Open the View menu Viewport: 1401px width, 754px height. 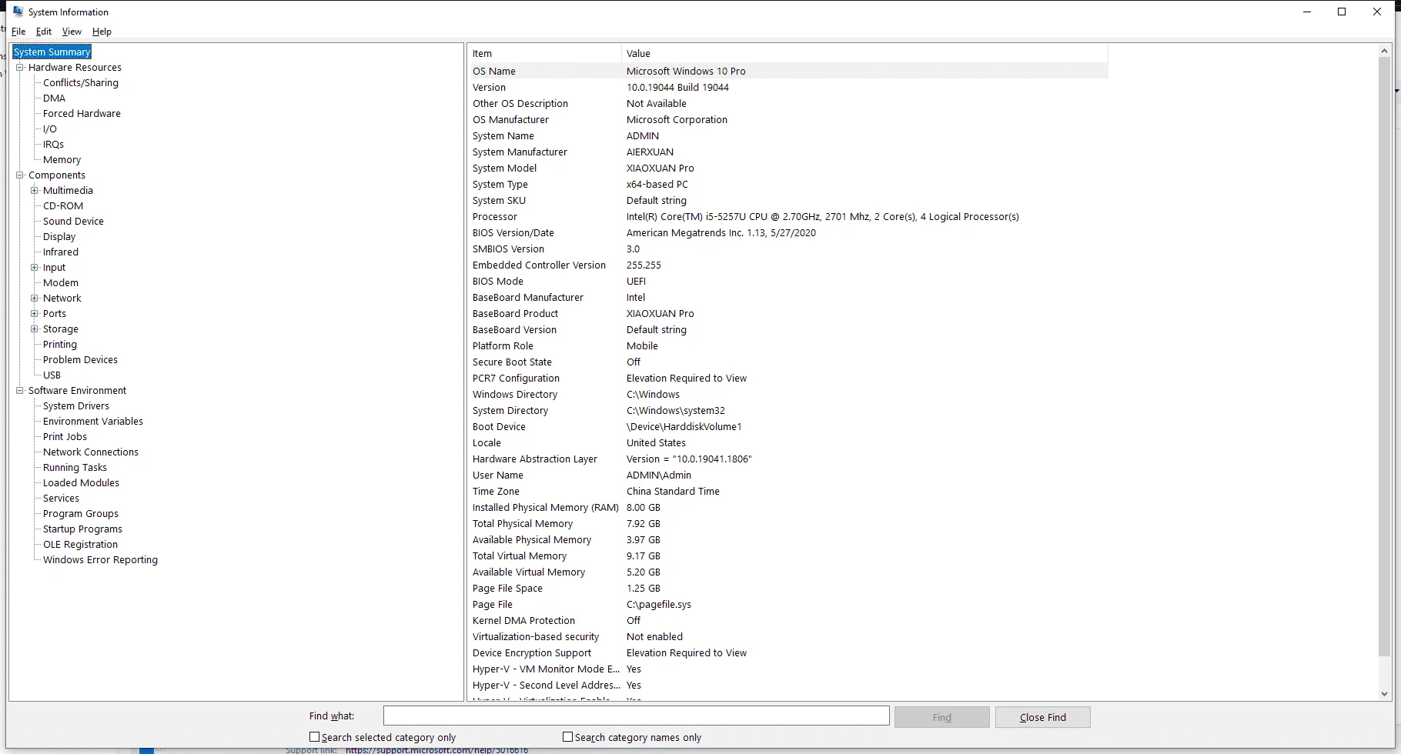(x=72, y=32)
